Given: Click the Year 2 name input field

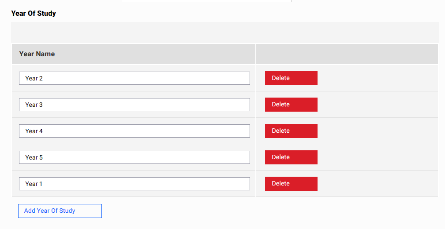Looking at the screenshot, I should click(134, 78).
